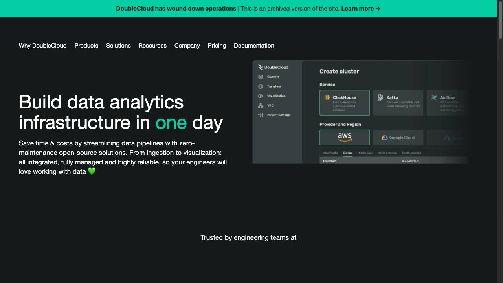Click the eu-central-1 region code
The height and width of the screenshot is (283, 503).
coord(410,161)
